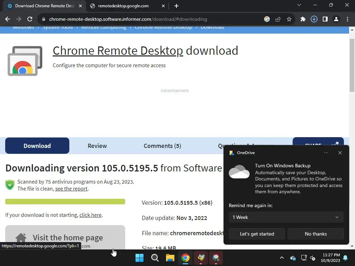Open the Comments (5) tab
355x266 pixels.
[x=162, y=146]
